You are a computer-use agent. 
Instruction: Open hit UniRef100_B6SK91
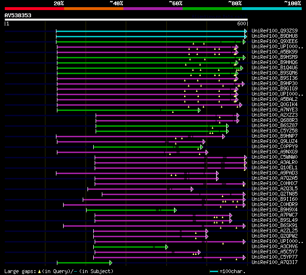[x=274, y=226]
